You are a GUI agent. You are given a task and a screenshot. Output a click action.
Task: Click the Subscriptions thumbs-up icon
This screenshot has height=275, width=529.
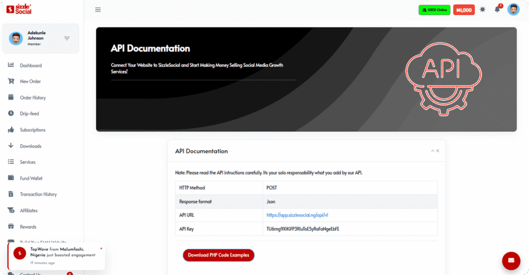pyautogui.click(x=11, y=130)
